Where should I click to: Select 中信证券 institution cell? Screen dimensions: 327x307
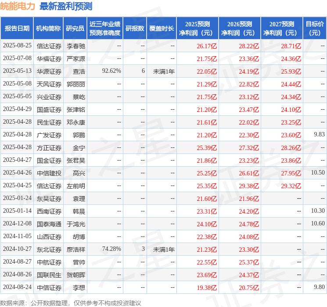[x=49, y=288]
